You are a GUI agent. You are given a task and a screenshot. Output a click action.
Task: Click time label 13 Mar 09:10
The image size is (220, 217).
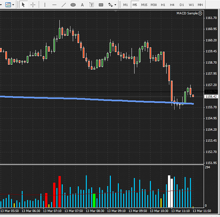tap(117, 211)
